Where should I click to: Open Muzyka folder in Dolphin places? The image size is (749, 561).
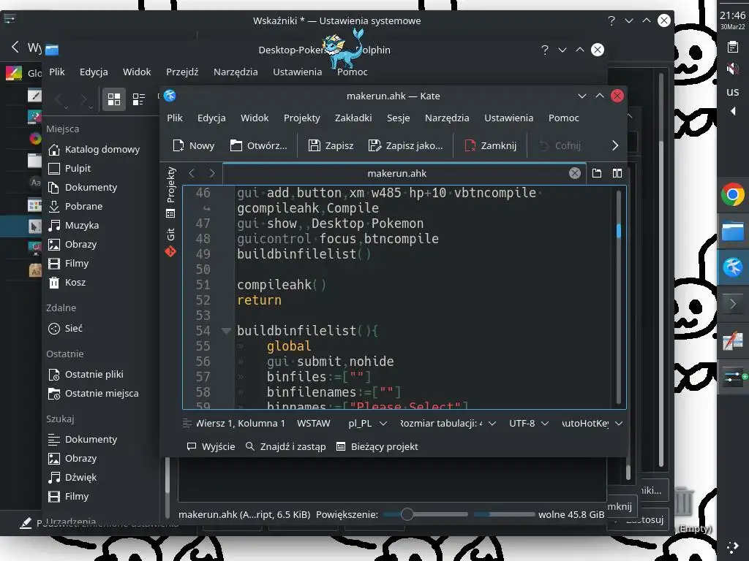(x=74, y=225)
